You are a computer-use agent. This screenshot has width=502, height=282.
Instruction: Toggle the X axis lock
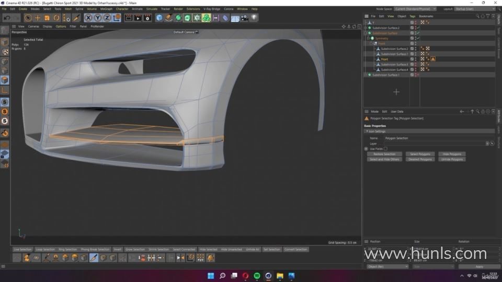point(88,18)
